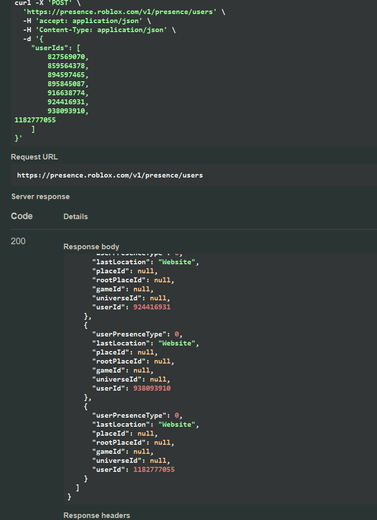The height and width of the screenshot is (520, 377).
Task: Click userId 1182777055 in the response body
Action: pos(154,469)
